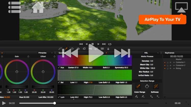Expand the Sizing keyframe track
This screenshot has height=107, width=191.
point(174,68)
